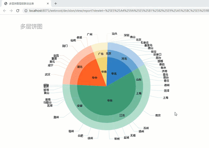Click the 青岛 city label
This screenshot has width=209, height=148.
pyautogui.click(x=165, y=75)
